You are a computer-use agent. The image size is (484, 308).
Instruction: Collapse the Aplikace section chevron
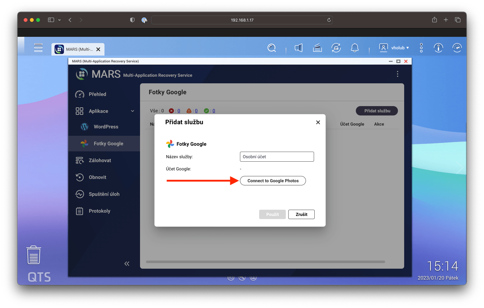[133, 111]
